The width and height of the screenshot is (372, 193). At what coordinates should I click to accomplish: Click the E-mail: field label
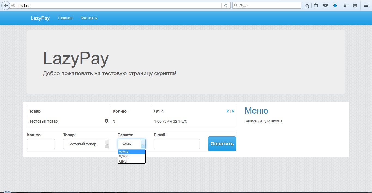click(160, 135)
